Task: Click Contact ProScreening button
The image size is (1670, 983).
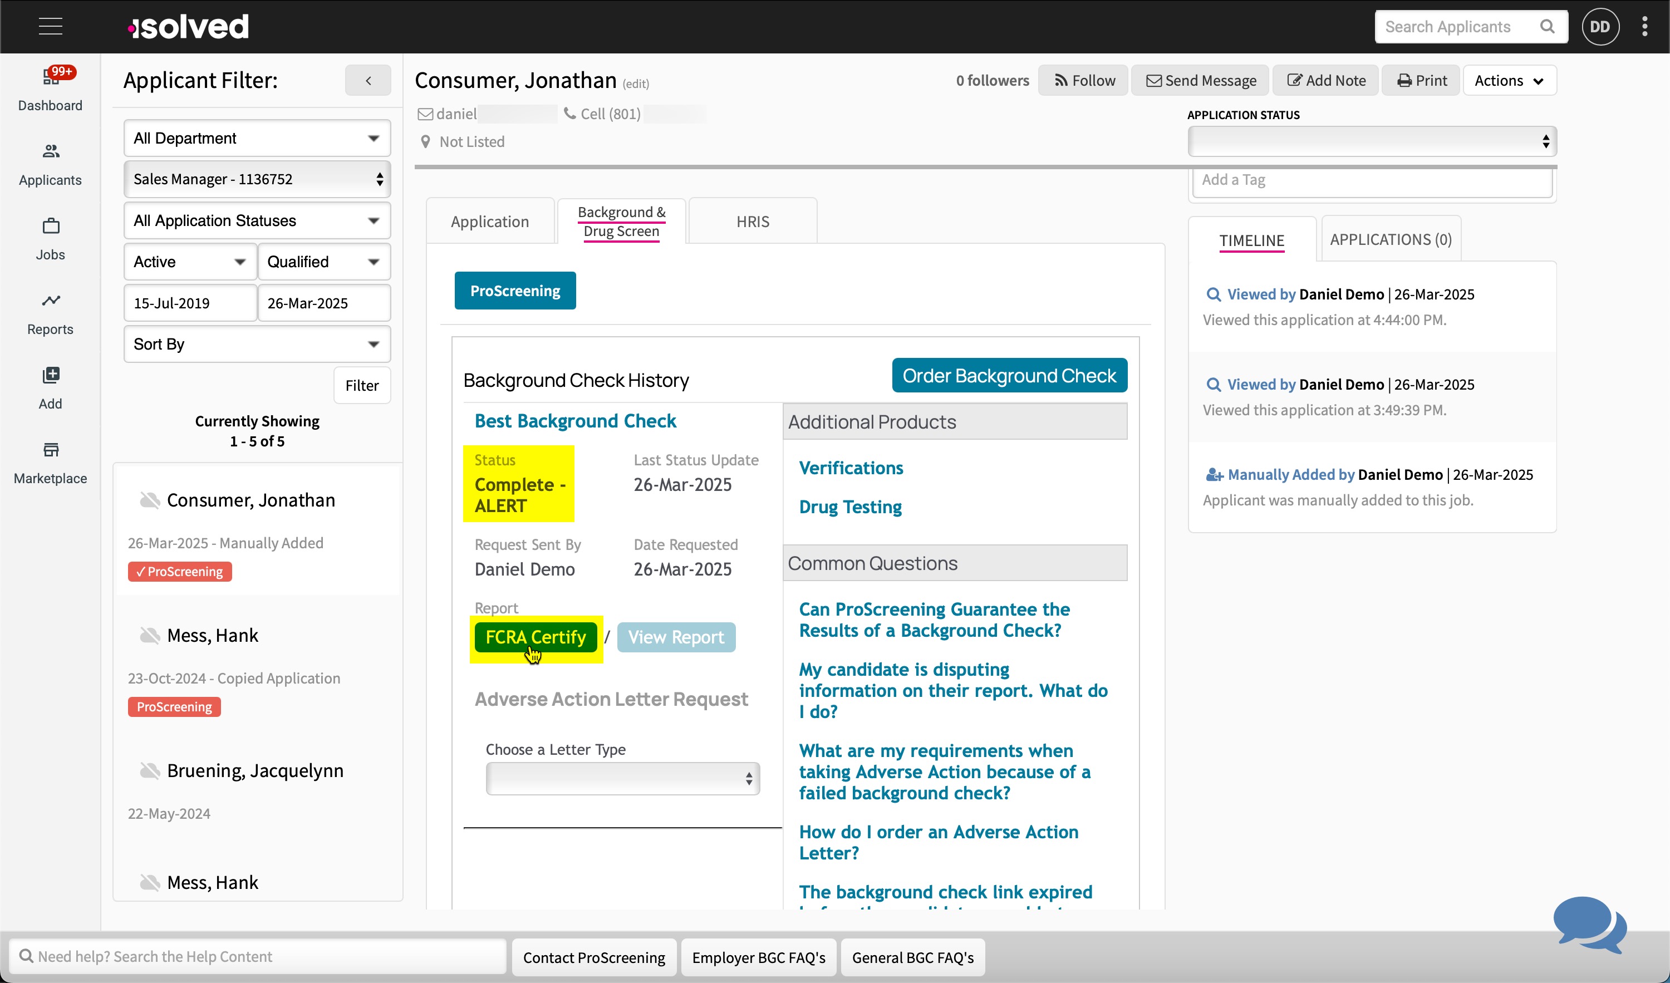Action: pos(594,958)
